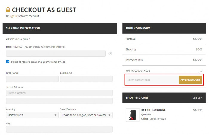Click the Order Summary header
Image resolution: width=209 pixels, height=135 pixels.
pyautogui.click(x=164, y=28)
